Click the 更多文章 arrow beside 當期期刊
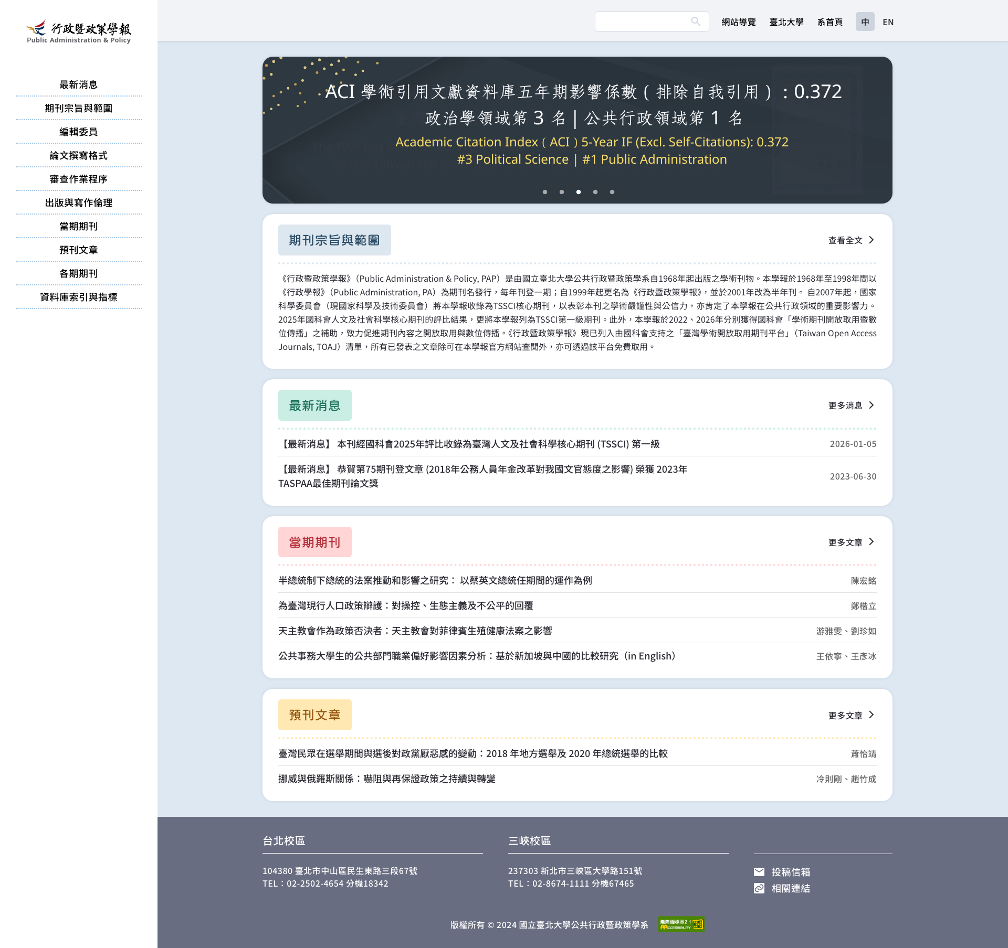The image size is (1008, 948). 871,541
